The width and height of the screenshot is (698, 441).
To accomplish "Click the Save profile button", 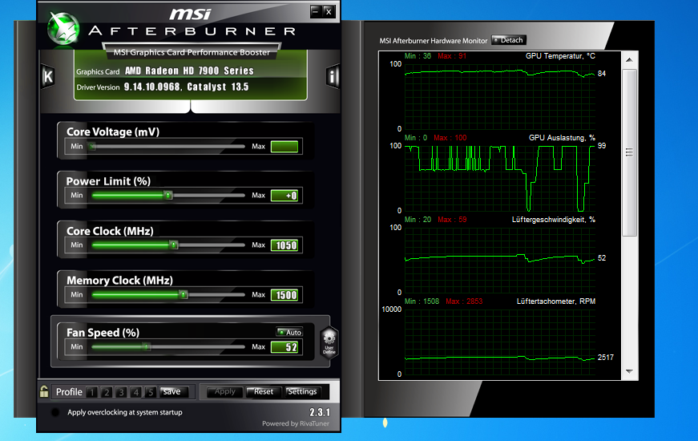I will 174,391.
